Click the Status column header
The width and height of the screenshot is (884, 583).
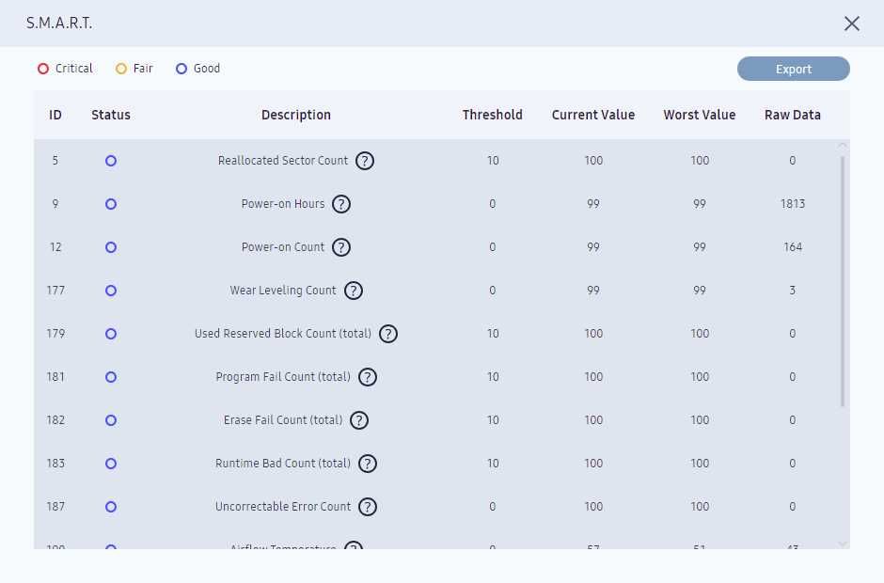point(111,115)
